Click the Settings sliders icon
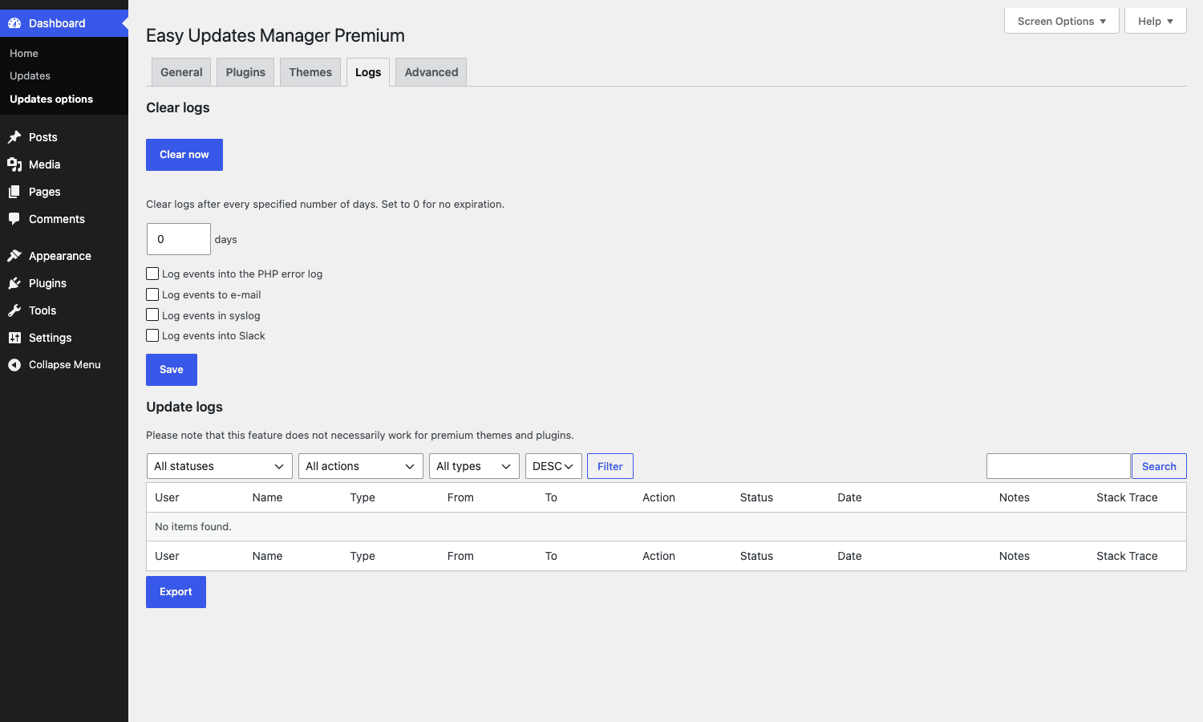 click(x=14, y=338)
